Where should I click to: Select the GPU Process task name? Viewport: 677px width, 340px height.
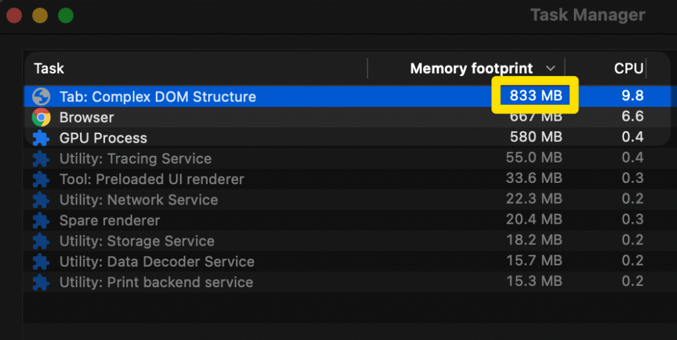pyautogui.click(x=103, y=138)
